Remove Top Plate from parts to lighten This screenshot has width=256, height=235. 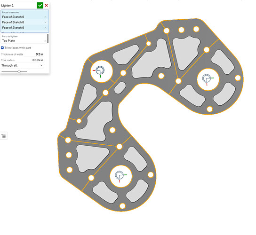(x=45, y=41)
